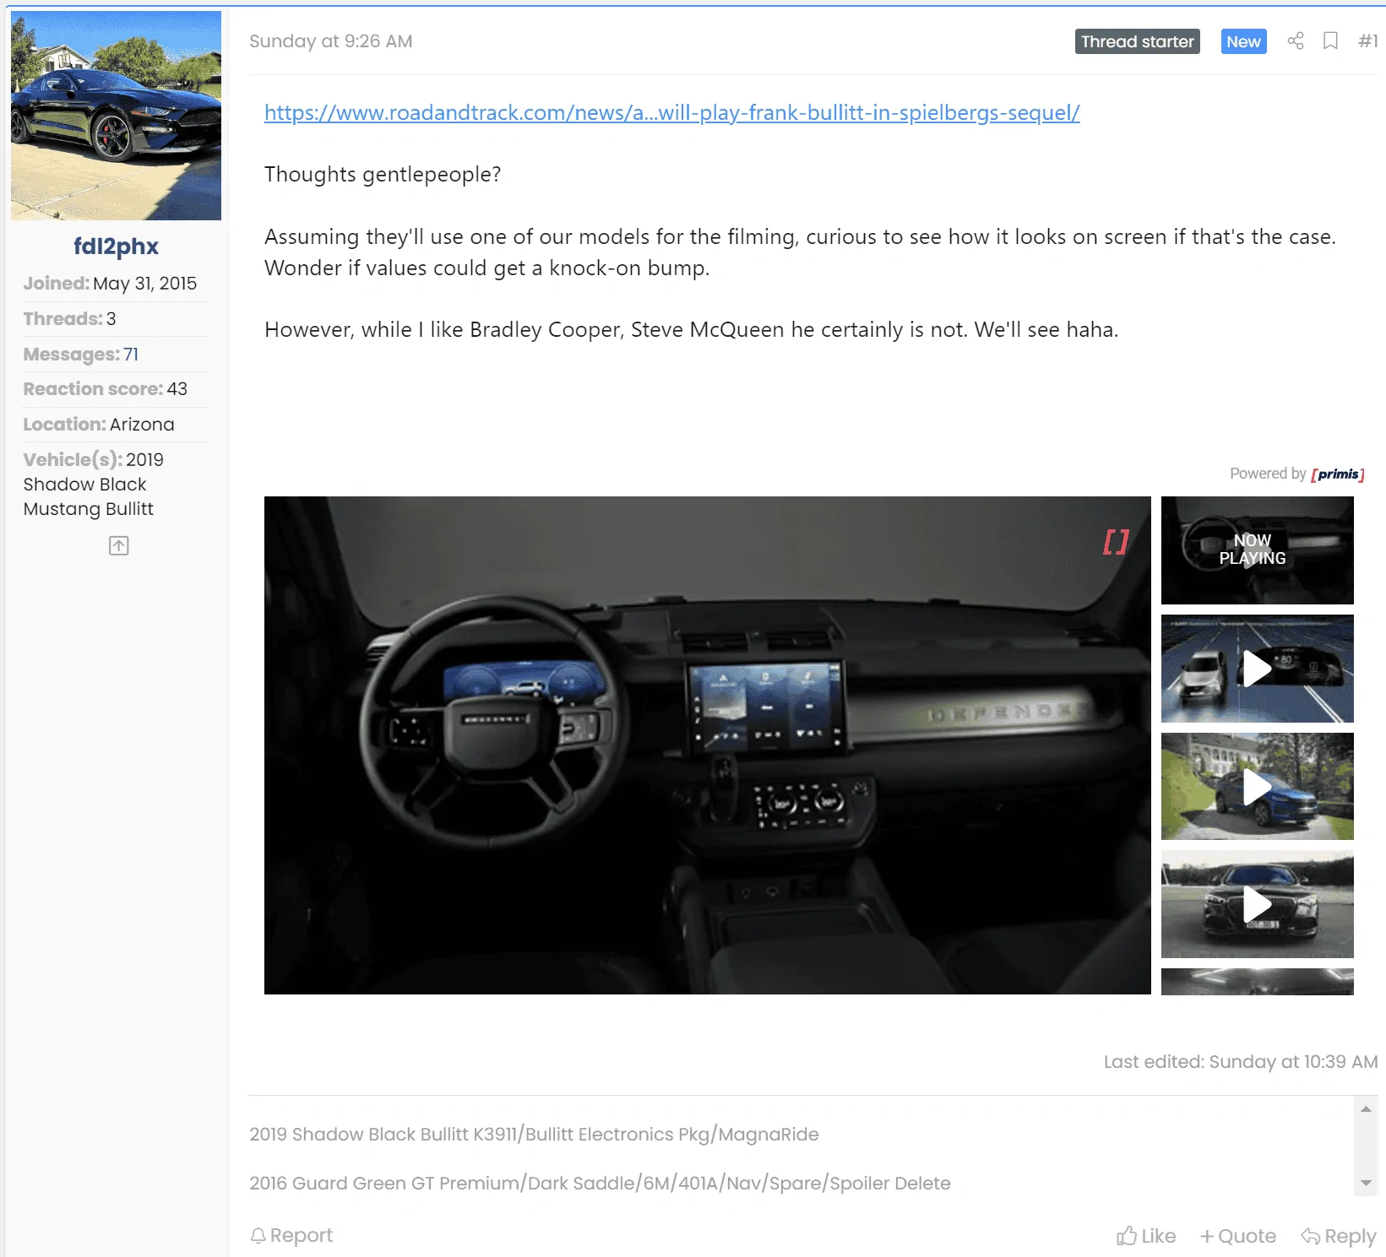Open the Road and Track article link
Viewport: 1386px width, 1257px height.
pos(672,112)
